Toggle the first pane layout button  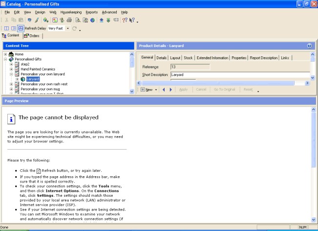click(x=6, y=28)
